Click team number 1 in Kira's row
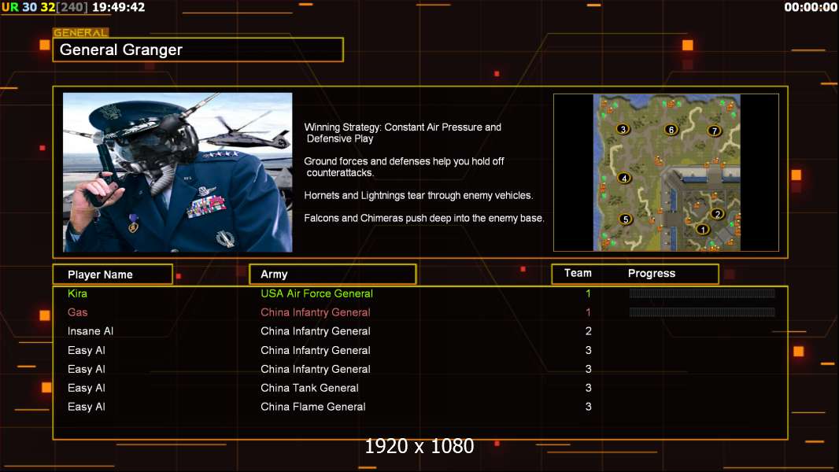839x472 pixels. point(588,293)
